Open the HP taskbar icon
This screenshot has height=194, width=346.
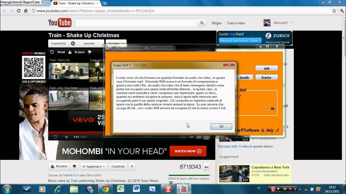click(x=89, y=189)
